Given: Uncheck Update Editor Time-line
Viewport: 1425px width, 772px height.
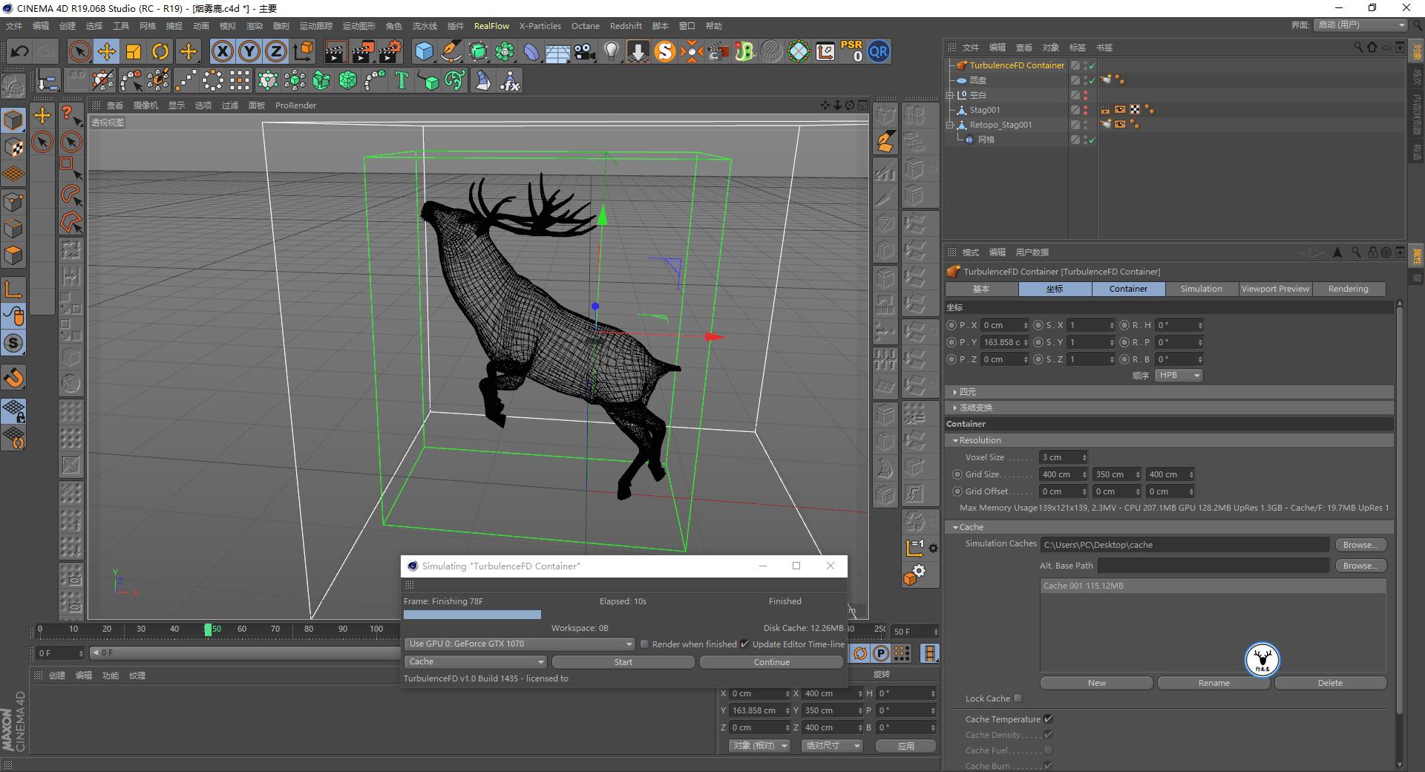Looking at the screenshot, I should (x=744, y=644).
